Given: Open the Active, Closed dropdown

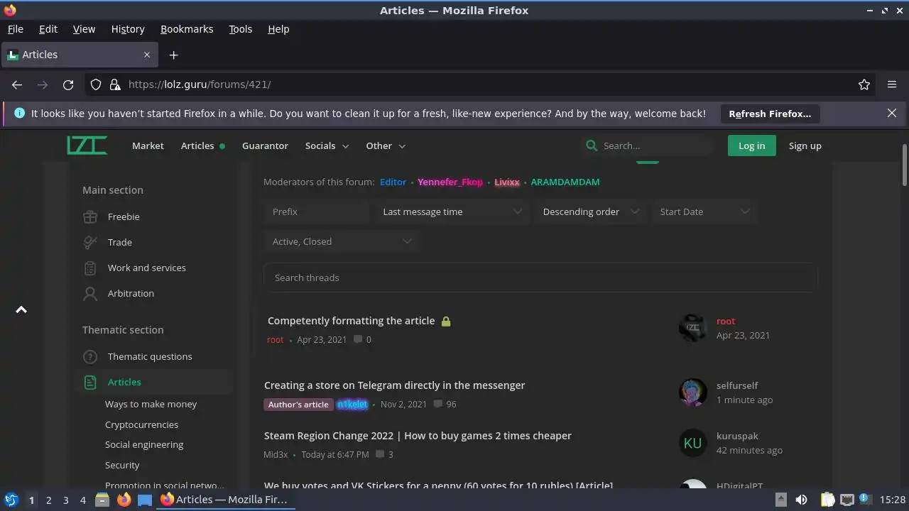Looking at the screenshot, I should [342, 241].
